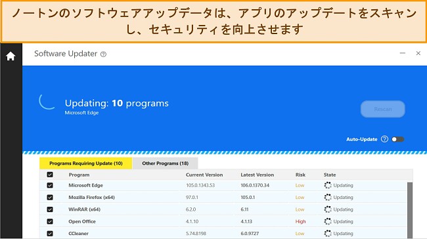Sort by Risk column header
Image resolution: width=427 pixels, height=239 pixels.
pyautogui.click(x=300, y=175)
